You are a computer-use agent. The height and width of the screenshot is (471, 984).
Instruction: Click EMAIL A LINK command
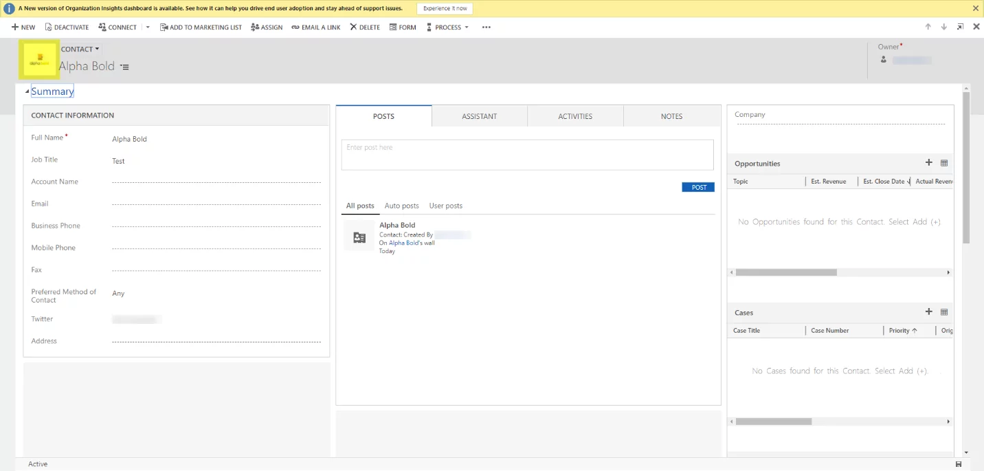click(315, 28)
